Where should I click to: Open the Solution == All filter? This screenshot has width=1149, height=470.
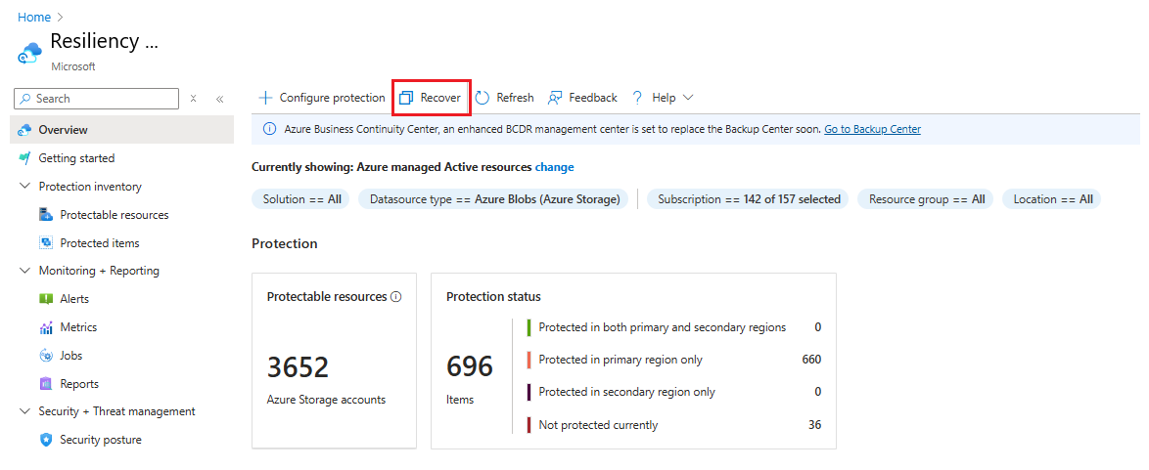301,199
